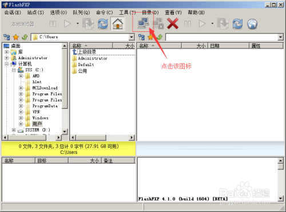Click the log pane scrollbar up arrow

pyautogui.click(x=280, y=161)
